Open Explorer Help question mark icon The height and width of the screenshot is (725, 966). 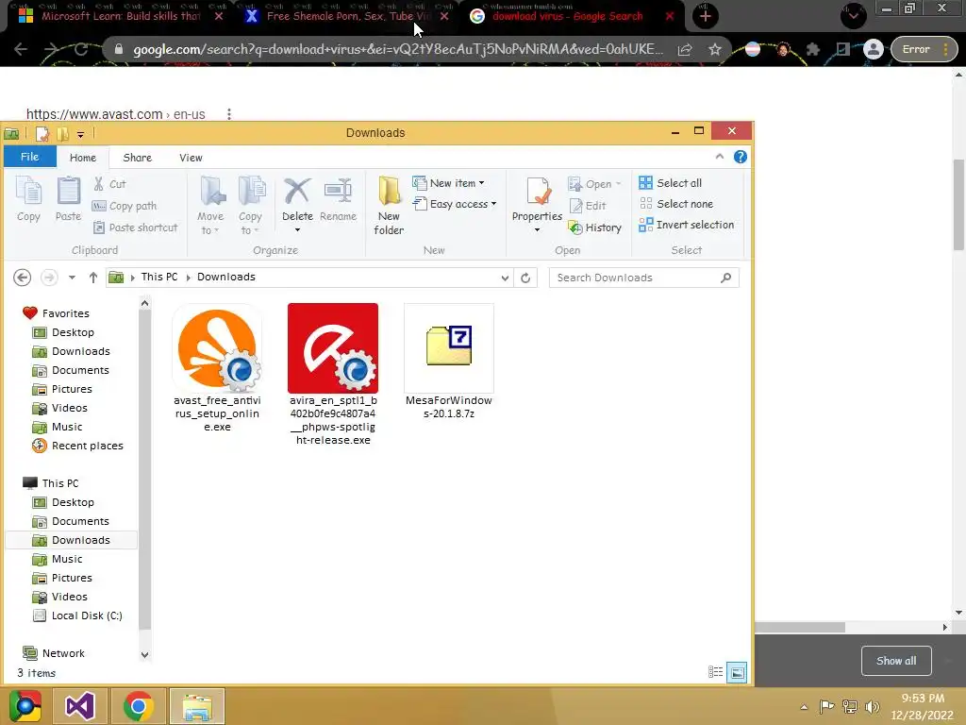point(741,157)
